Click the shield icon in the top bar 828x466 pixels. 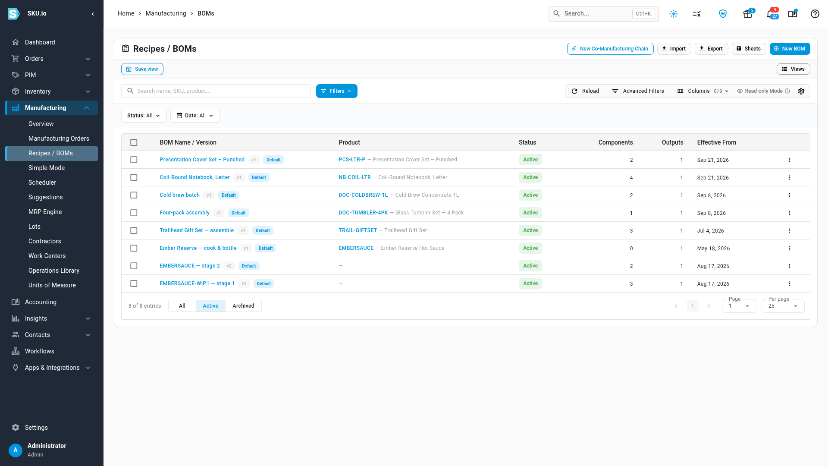[x=723, y=14]
